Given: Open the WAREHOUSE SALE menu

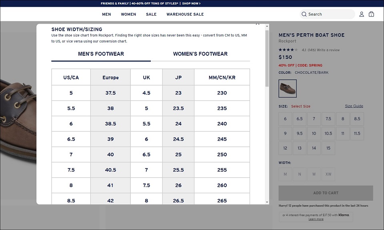Looking at the screenshot, I should 185,14.
